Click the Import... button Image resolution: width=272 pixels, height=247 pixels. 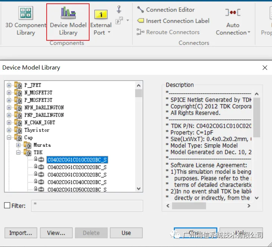(x=21, y=233)
